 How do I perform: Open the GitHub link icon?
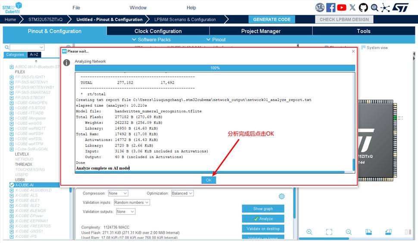click(363, 7)
